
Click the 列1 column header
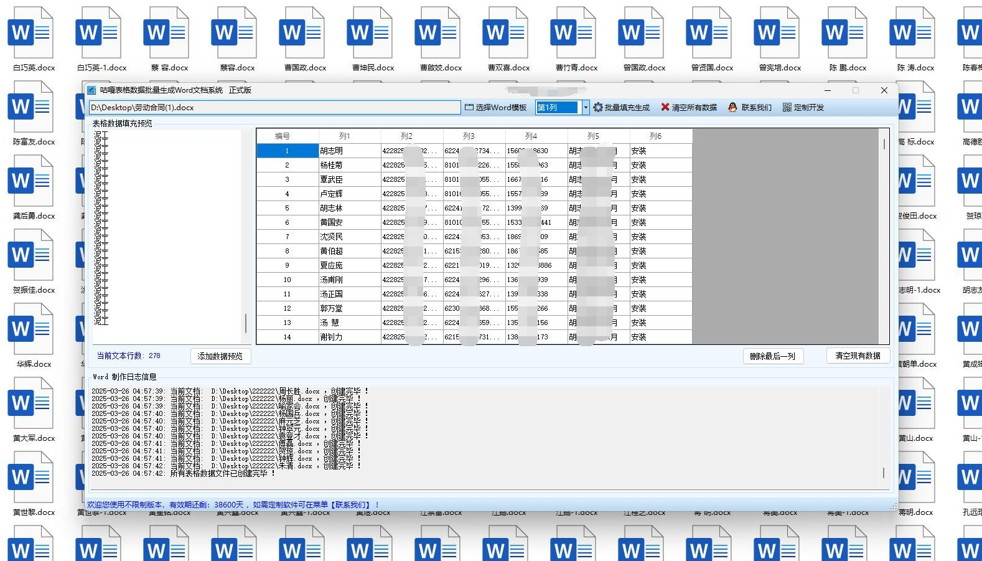point(350,136)
